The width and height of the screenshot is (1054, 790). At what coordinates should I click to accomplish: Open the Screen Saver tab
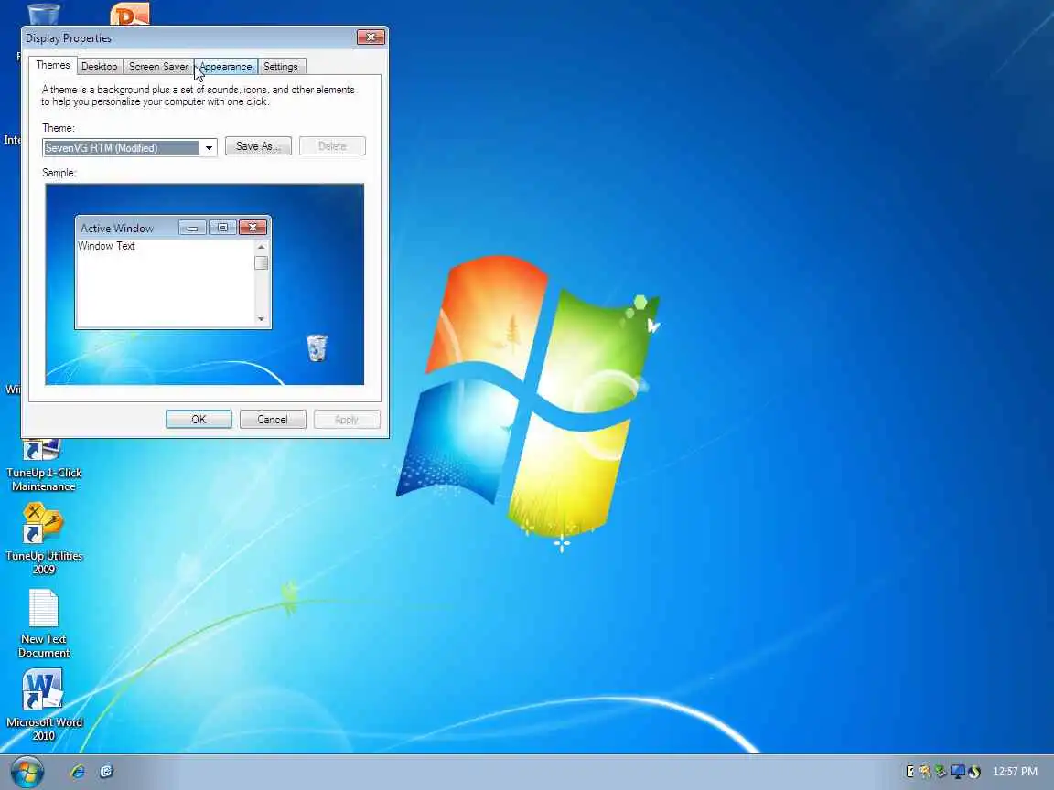158,67
